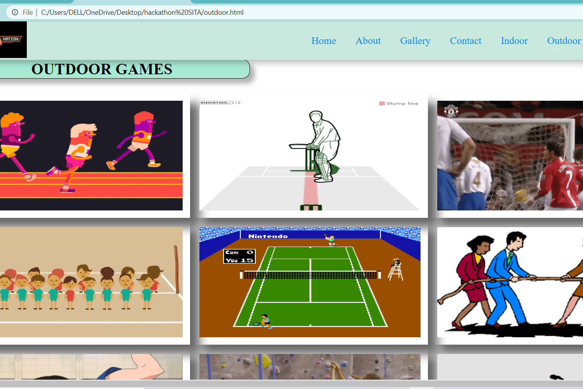This screenshot has width=583, height=389.
Task: Open the Home navigation link
Action: click(x=324, y=41)
